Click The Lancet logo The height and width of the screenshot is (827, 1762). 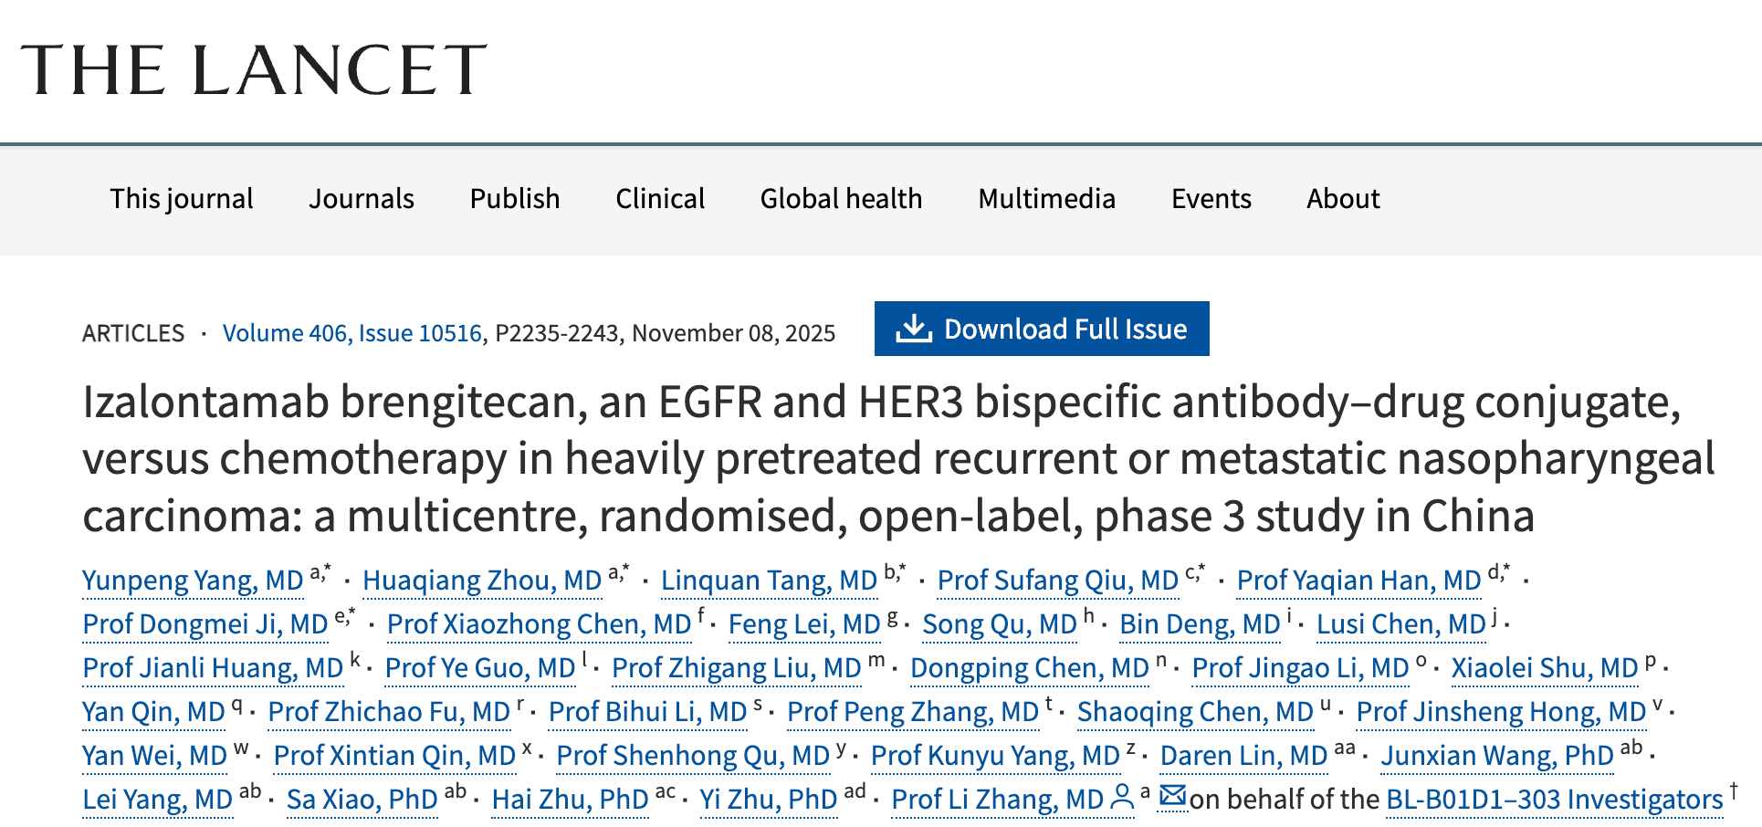tap(254, 70)
